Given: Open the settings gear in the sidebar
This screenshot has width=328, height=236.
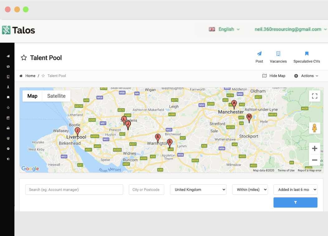Looking at the screenshot, I should pos(8,149).
